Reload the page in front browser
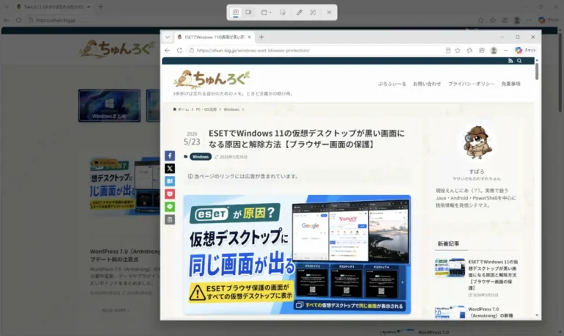Viewport: 564px width, 336px height. (x=179, y=51)
